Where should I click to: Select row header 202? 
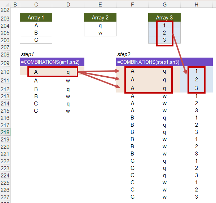coord(5,10)
